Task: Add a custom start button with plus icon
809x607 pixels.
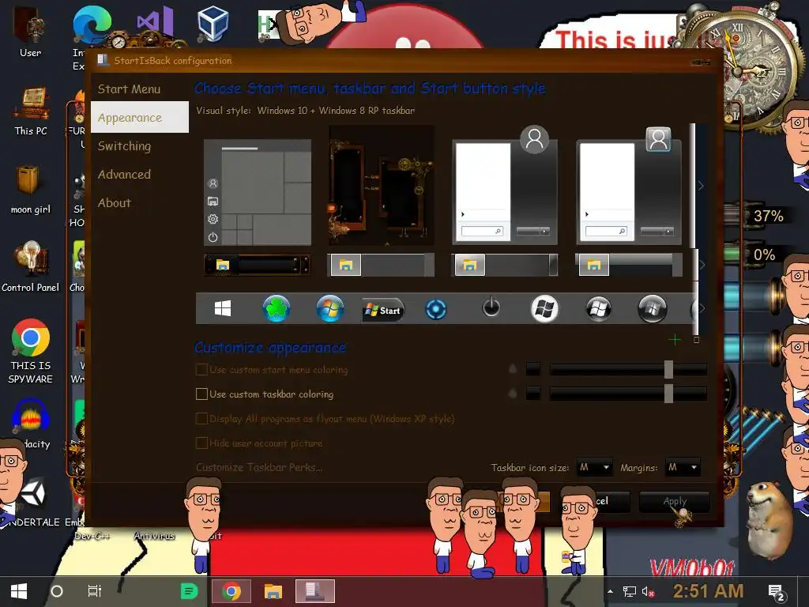Action: (675, 340)
